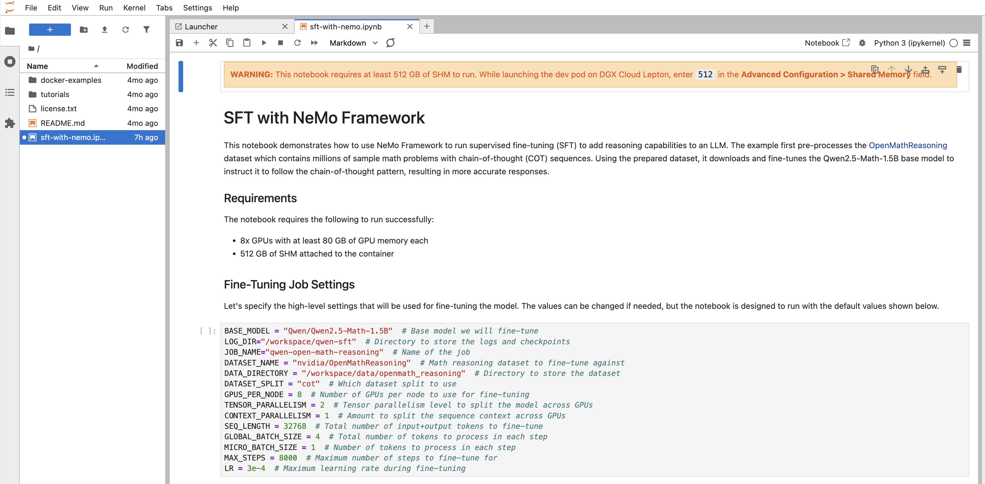Sort files by the Name column header
This screenshot has width=985, height=484.
pyautogui.click(x=38, y=66)
